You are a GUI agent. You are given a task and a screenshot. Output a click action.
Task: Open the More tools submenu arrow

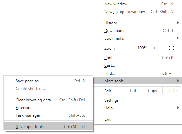178,81
